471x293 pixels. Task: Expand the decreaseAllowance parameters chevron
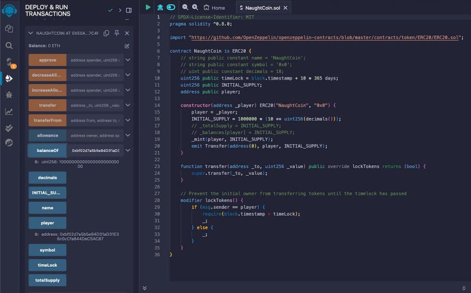(128, 75)
